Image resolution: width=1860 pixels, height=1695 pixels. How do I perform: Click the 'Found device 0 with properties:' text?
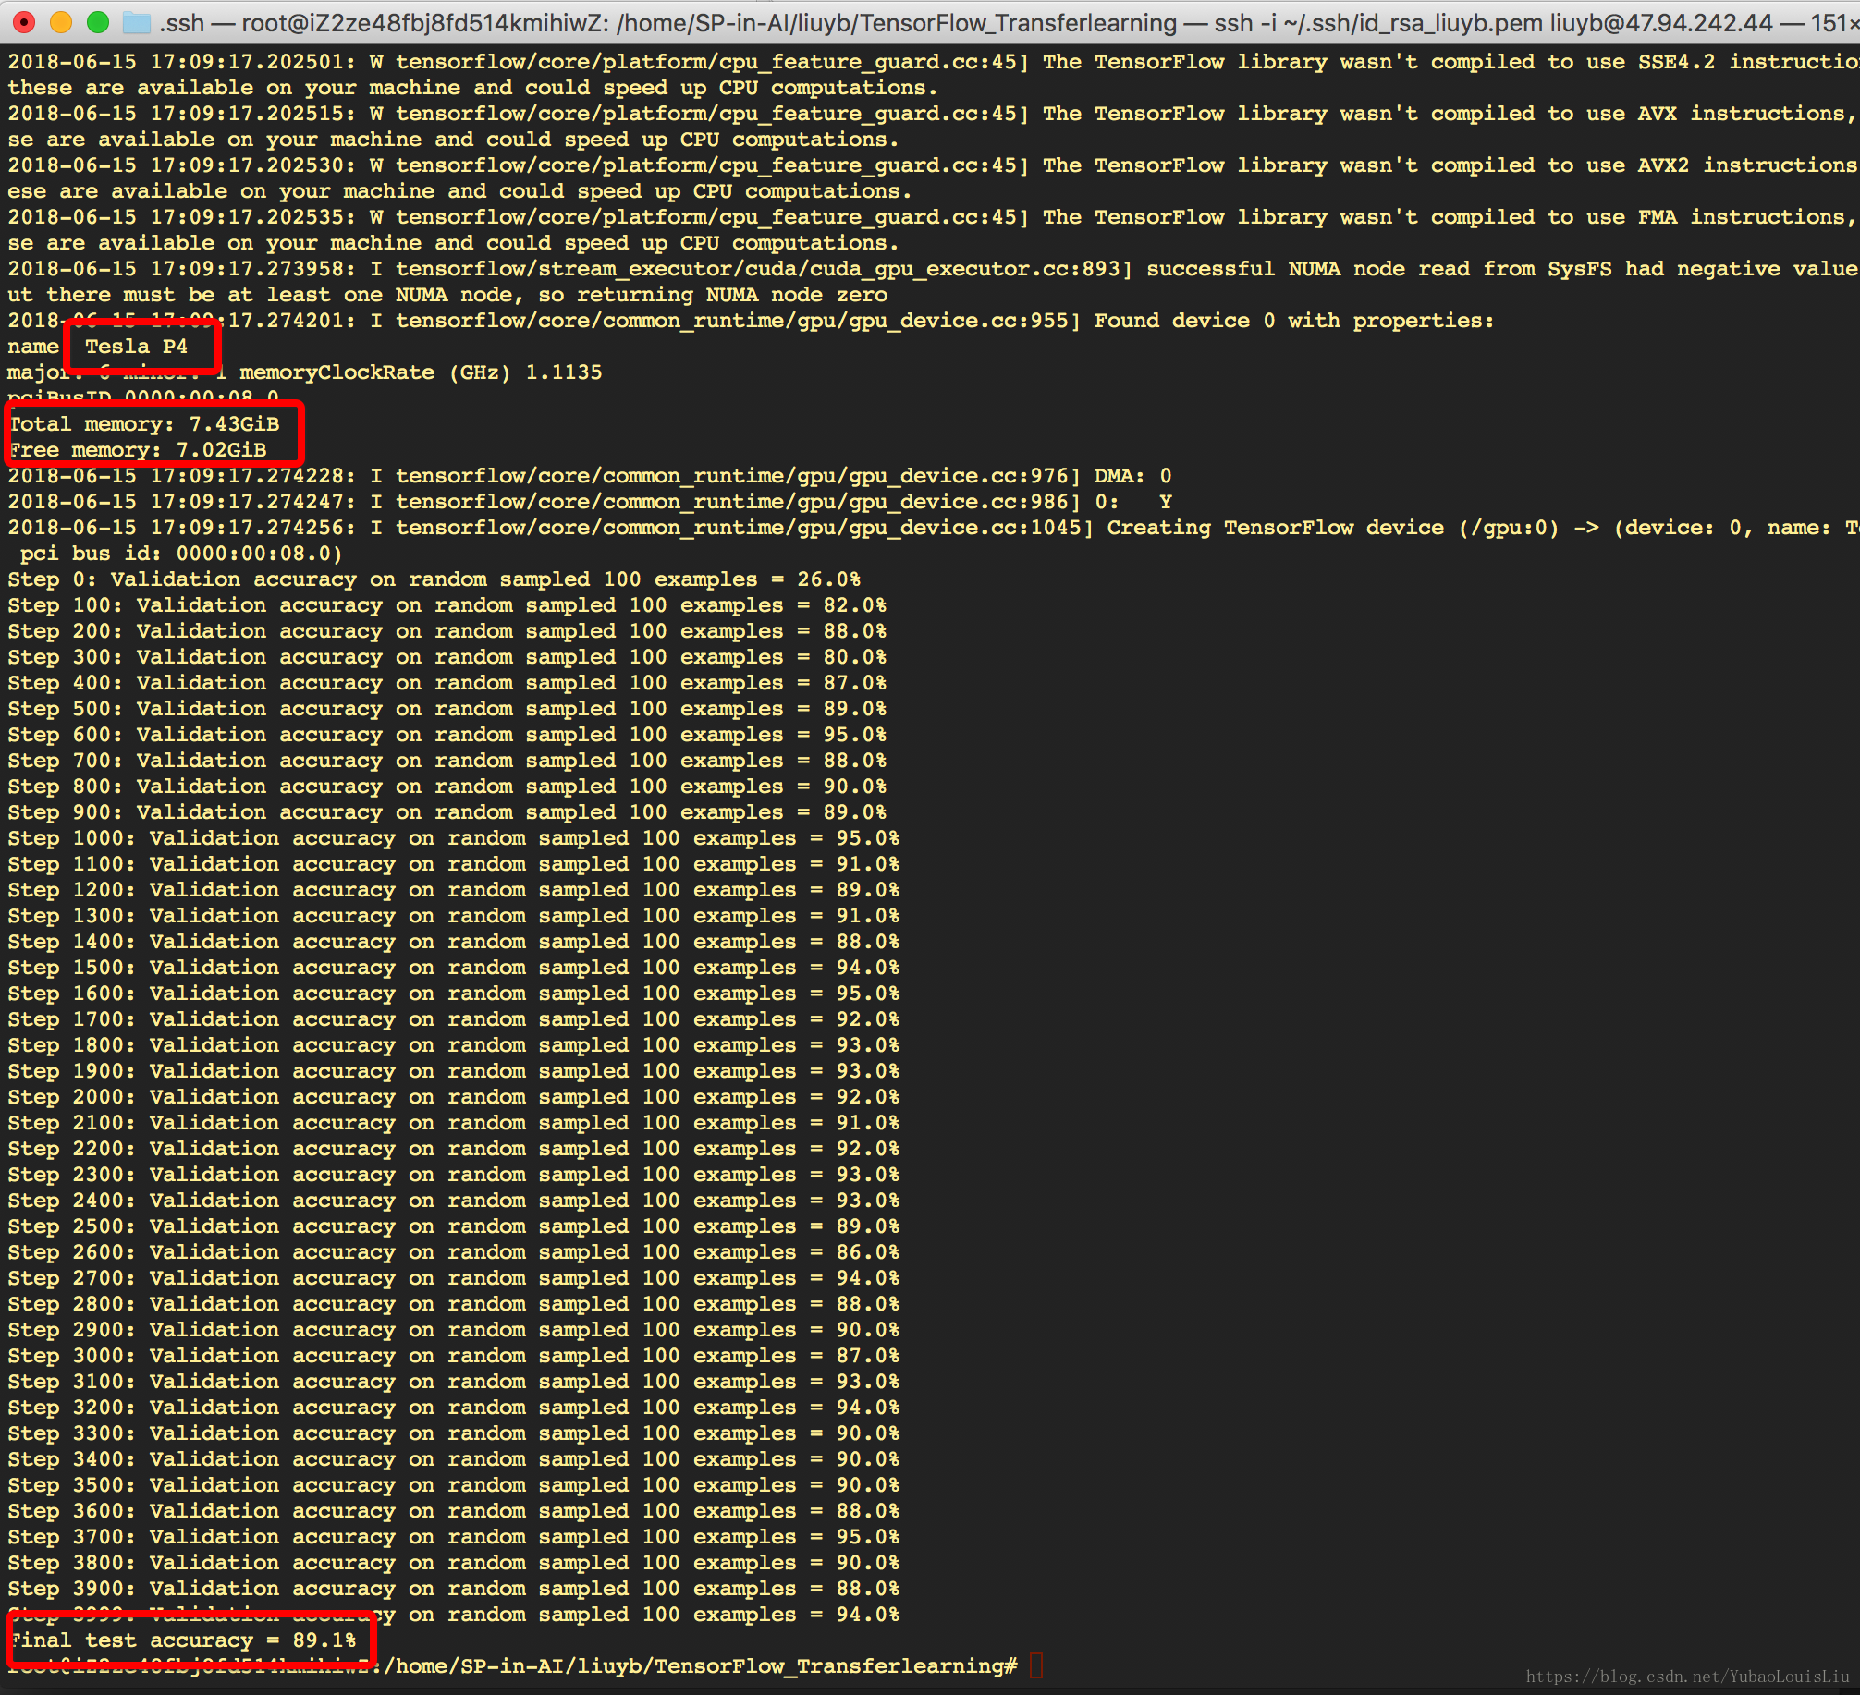click(x=1294, y=321)
